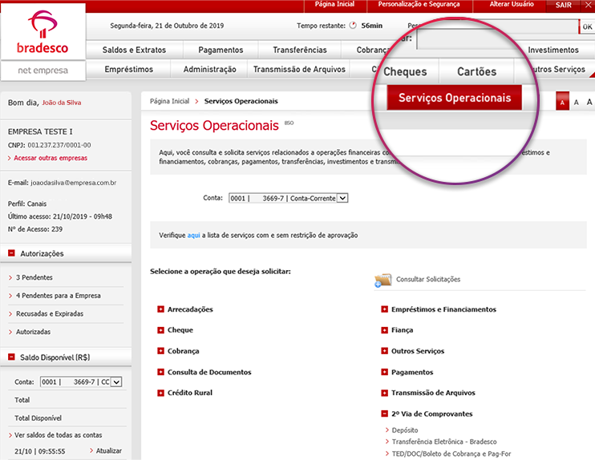Screen dimensions: 595x460
Task: Open the Consultar Solicitações folder icon
Action: pos(382,280)
